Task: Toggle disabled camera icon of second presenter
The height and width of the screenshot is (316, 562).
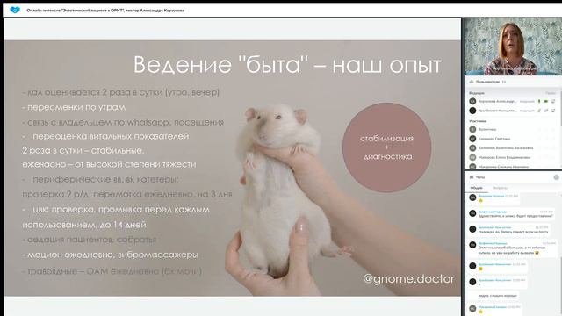Action: 546,111
